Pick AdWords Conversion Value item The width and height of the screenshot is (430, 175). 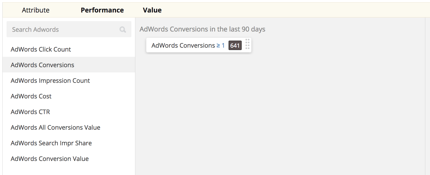(x=50, y=159)
